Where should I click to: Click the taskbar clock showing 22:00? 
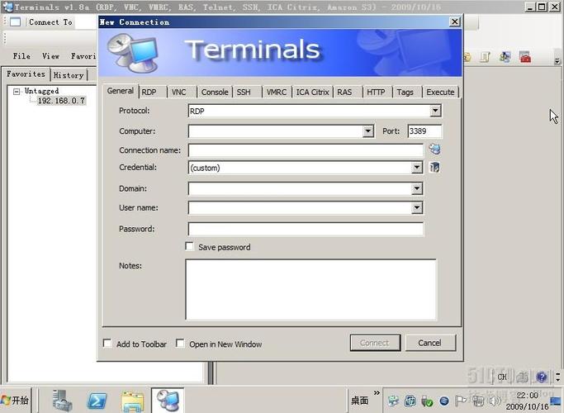528,396
